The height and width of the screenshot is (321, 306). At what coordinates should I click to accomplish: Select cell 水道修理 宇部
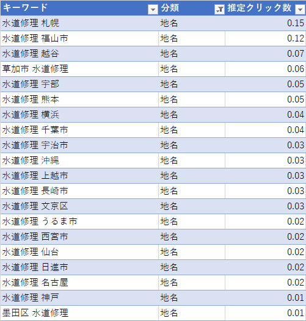point(79,84)
